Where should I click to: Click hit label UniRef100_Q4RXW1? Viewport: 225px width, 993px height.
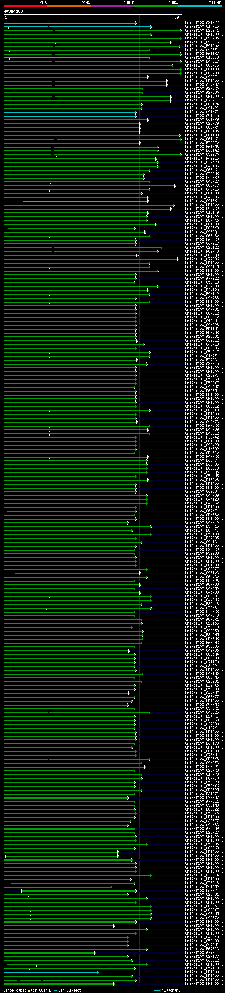click(x=202, y=310)
